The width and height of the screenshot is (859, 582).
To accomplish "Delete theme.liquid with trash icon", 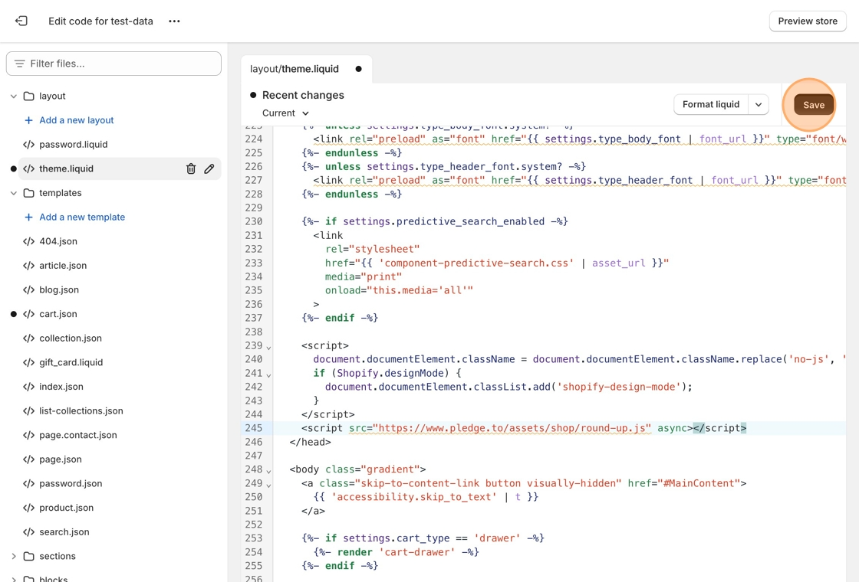I will (191, 168).
